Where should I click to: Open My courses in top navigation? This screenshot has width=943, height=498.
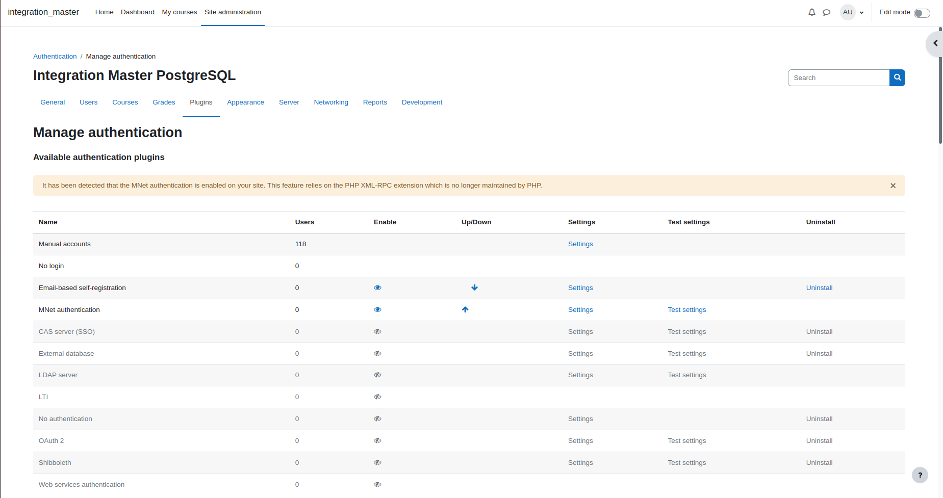coord(180,12)
